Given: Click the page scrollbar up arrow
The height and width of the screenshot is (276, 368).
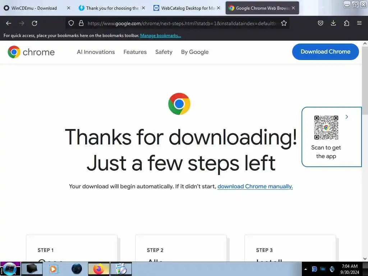Looking at the screenshot, I should 365,43.
